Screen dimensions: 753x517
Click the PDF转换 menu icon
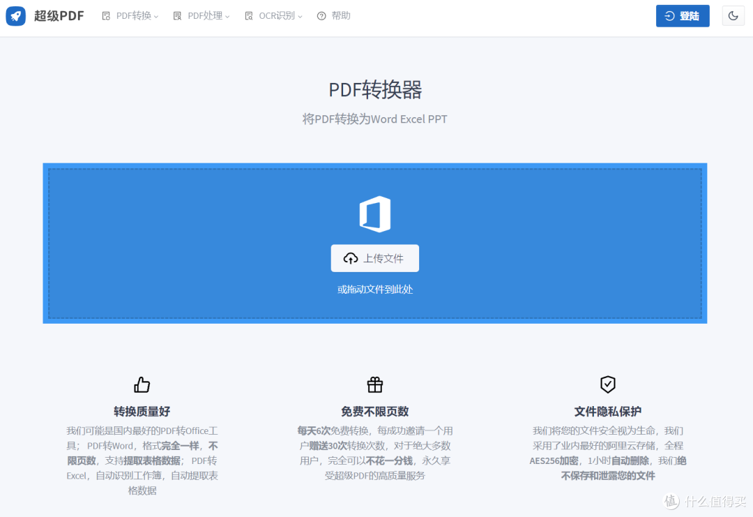coord(106,16)
